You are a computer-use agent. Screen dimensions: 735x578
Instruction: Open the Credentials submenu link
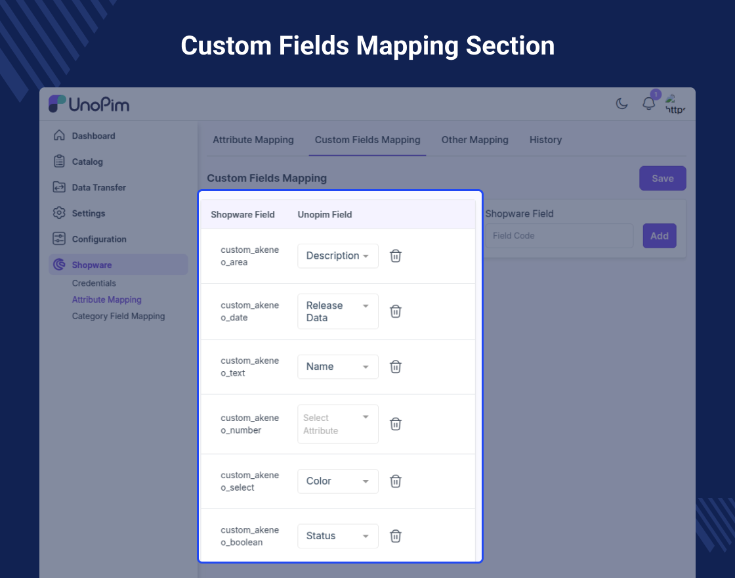94,283
